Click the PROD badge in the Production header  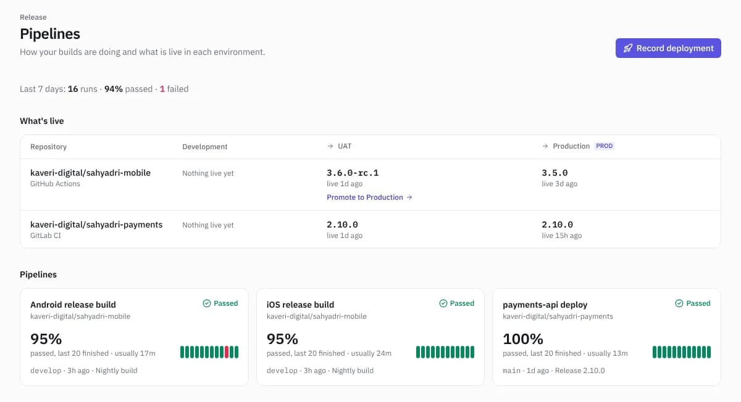point(605,146)
